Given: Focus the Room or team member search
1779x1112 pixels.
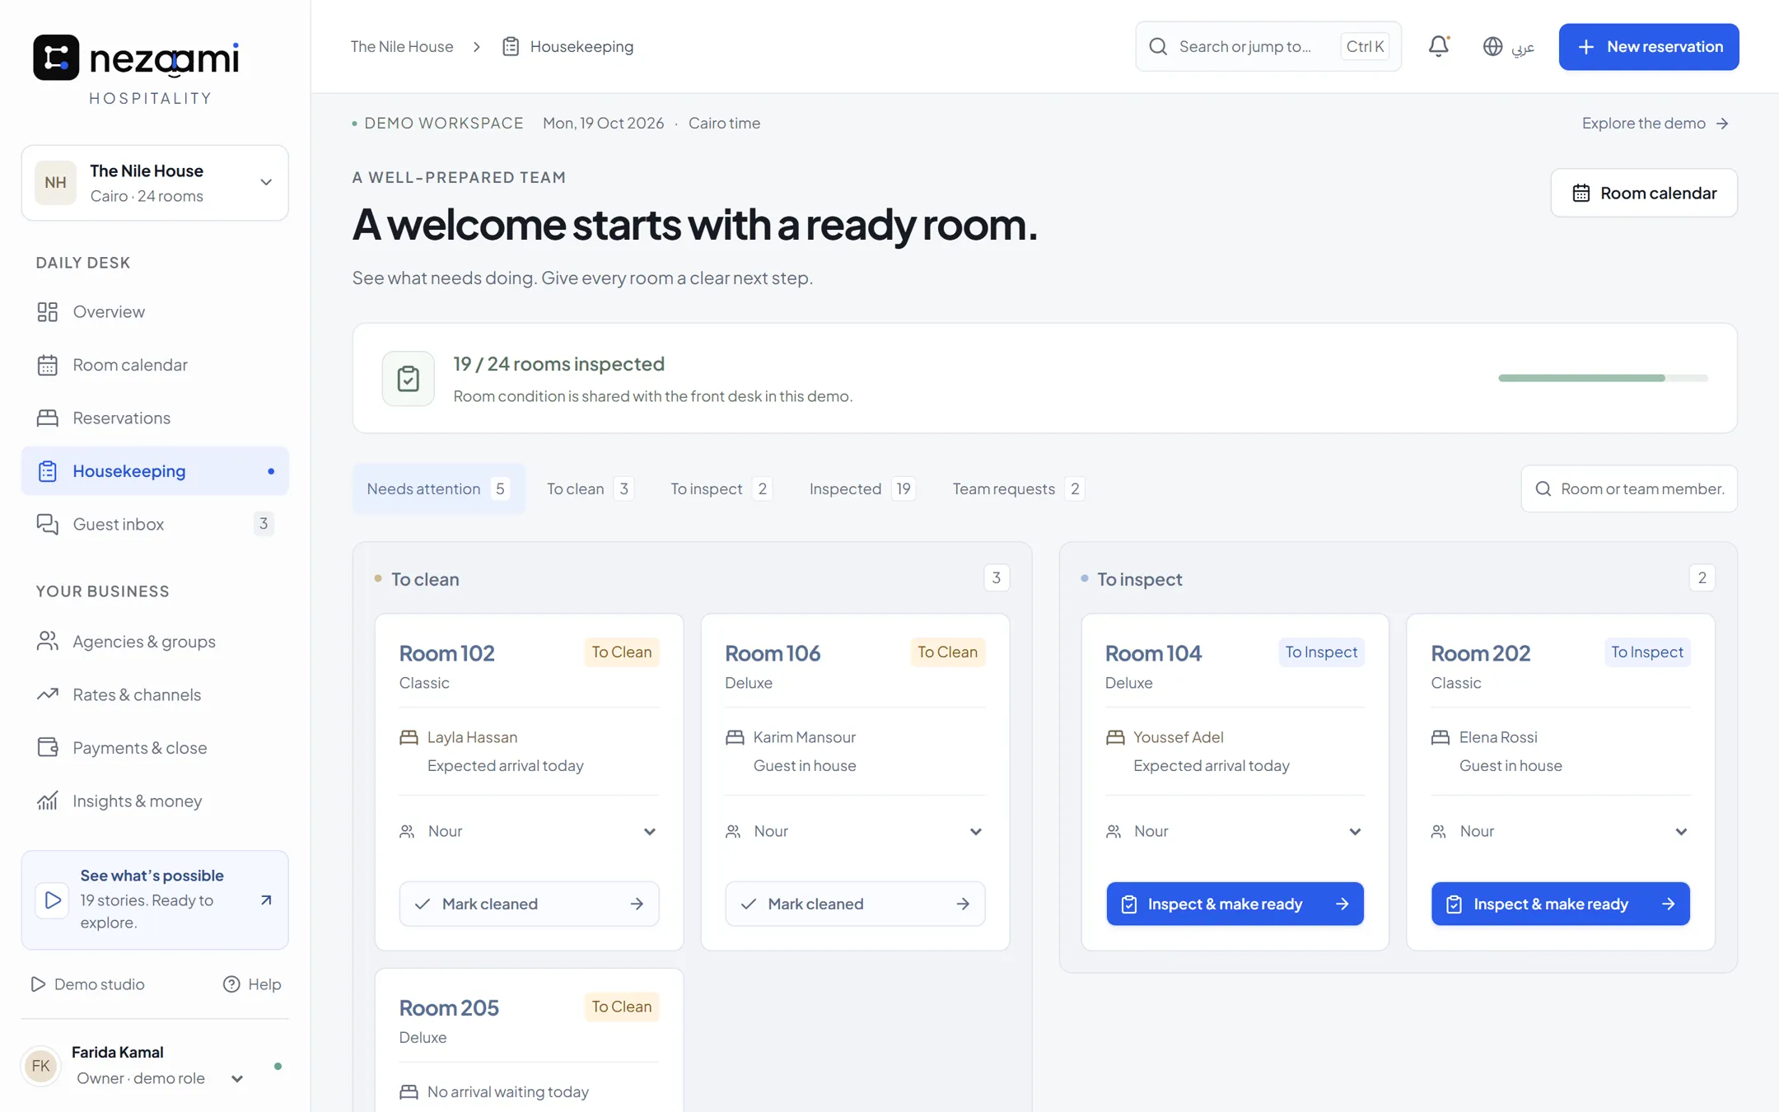Looking at the screenshot, I should click(x=1629, y=488).
